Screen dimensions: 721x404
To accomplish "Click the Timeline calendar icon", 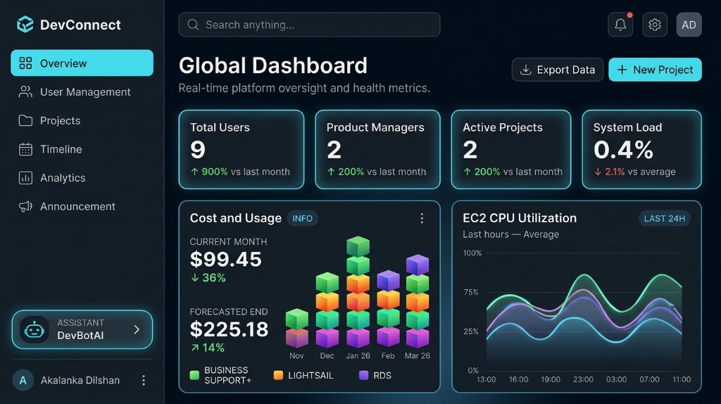I will [x=25, y=149].
